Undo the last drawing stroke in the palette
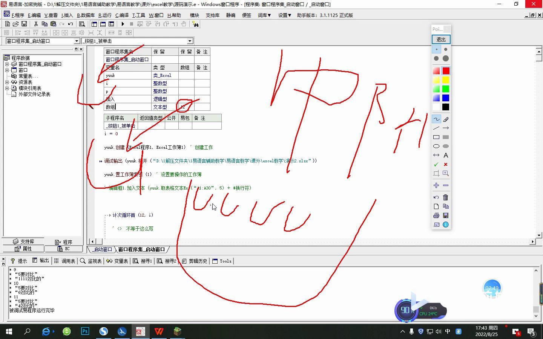The image size is (543, 339). (x=436, y=197)
